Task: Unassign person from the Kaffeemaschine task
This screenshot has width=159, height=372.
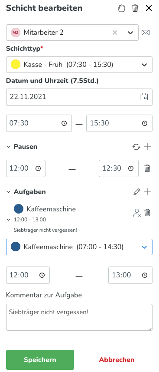Action: pos(137,213)
